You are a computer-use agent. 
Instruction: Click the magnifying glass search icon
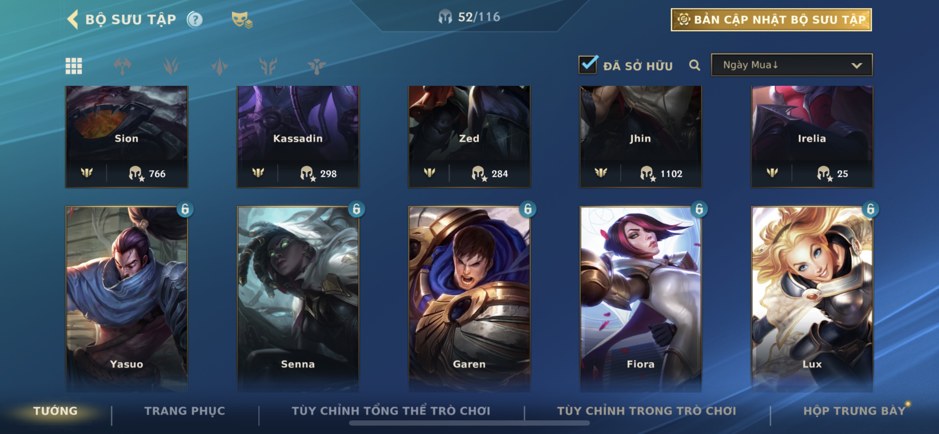click(694, 65)
